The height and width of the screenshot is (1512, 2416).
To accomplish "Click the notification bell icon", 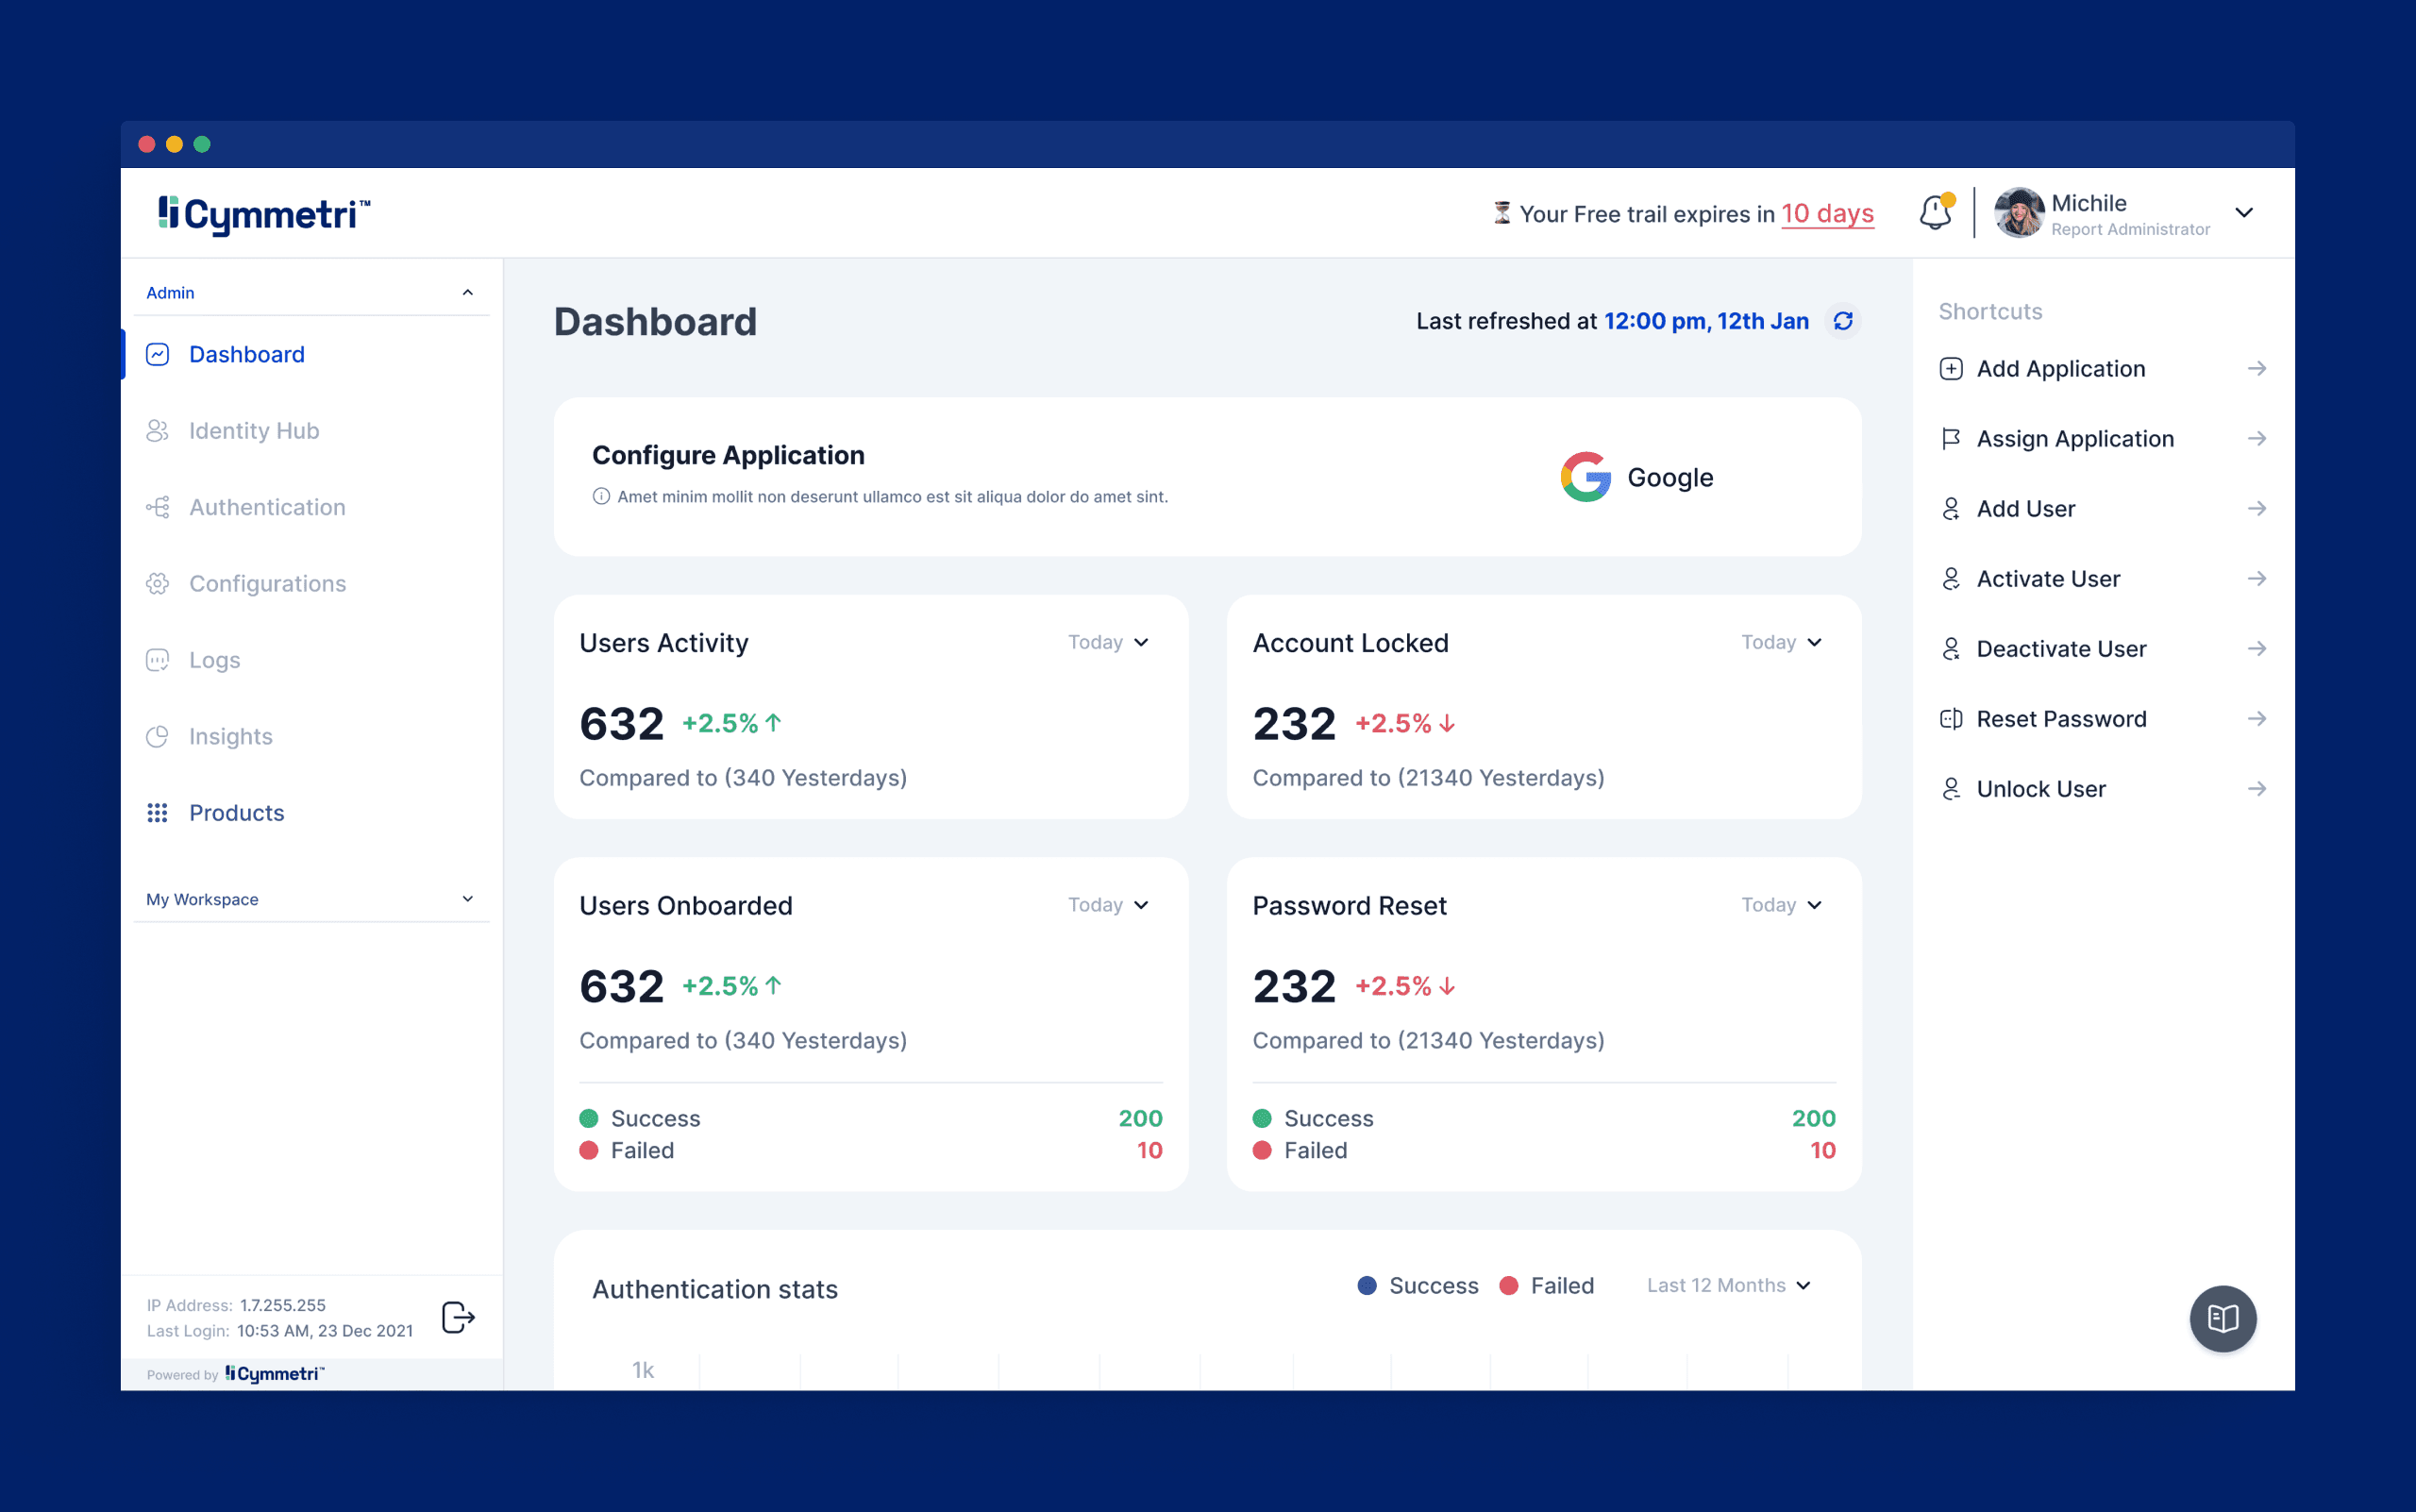I will pos(1935,213).
